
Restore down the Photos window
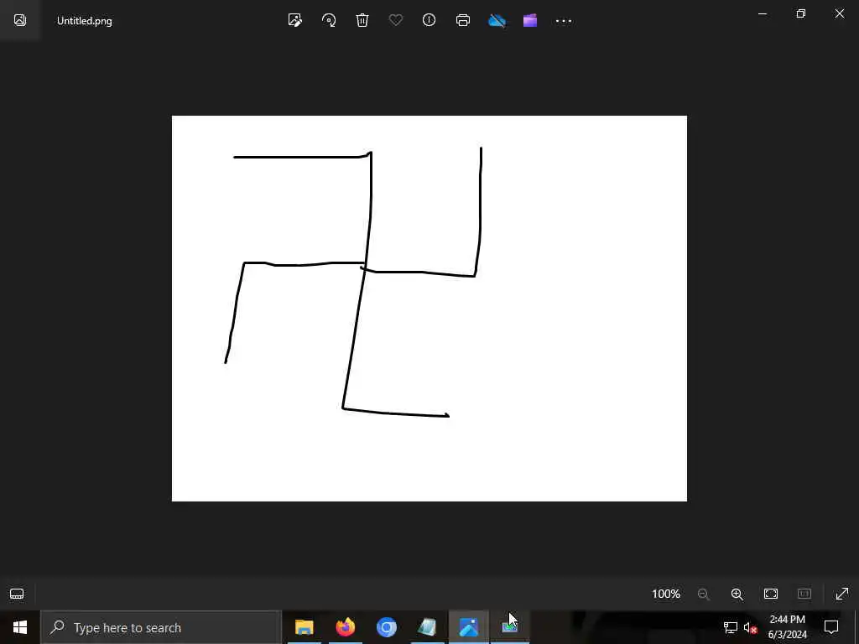[x=801, y=13]
